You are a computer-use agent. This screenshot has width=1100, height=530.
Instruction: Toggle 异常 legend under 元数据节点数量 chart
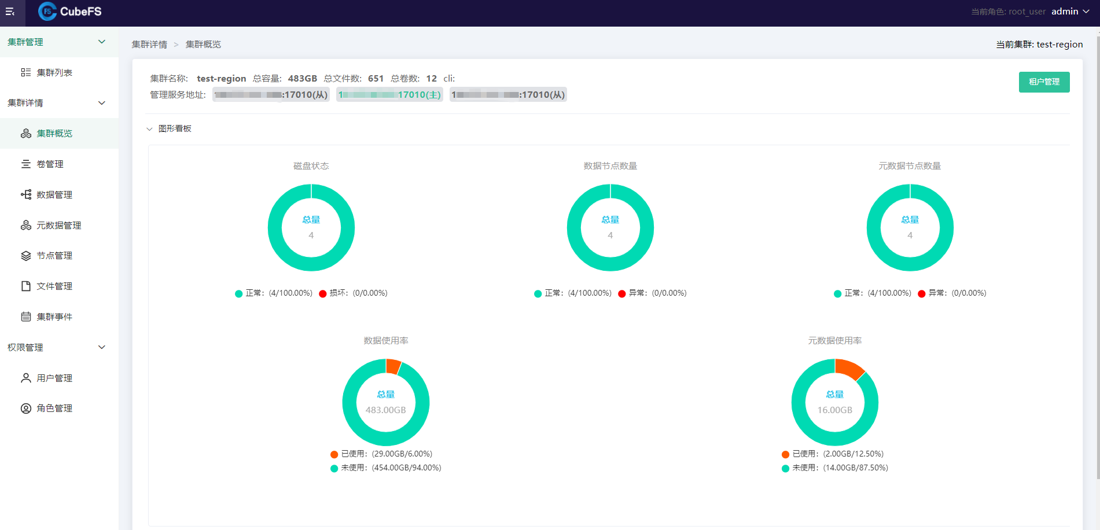click(x=952, y=293)
